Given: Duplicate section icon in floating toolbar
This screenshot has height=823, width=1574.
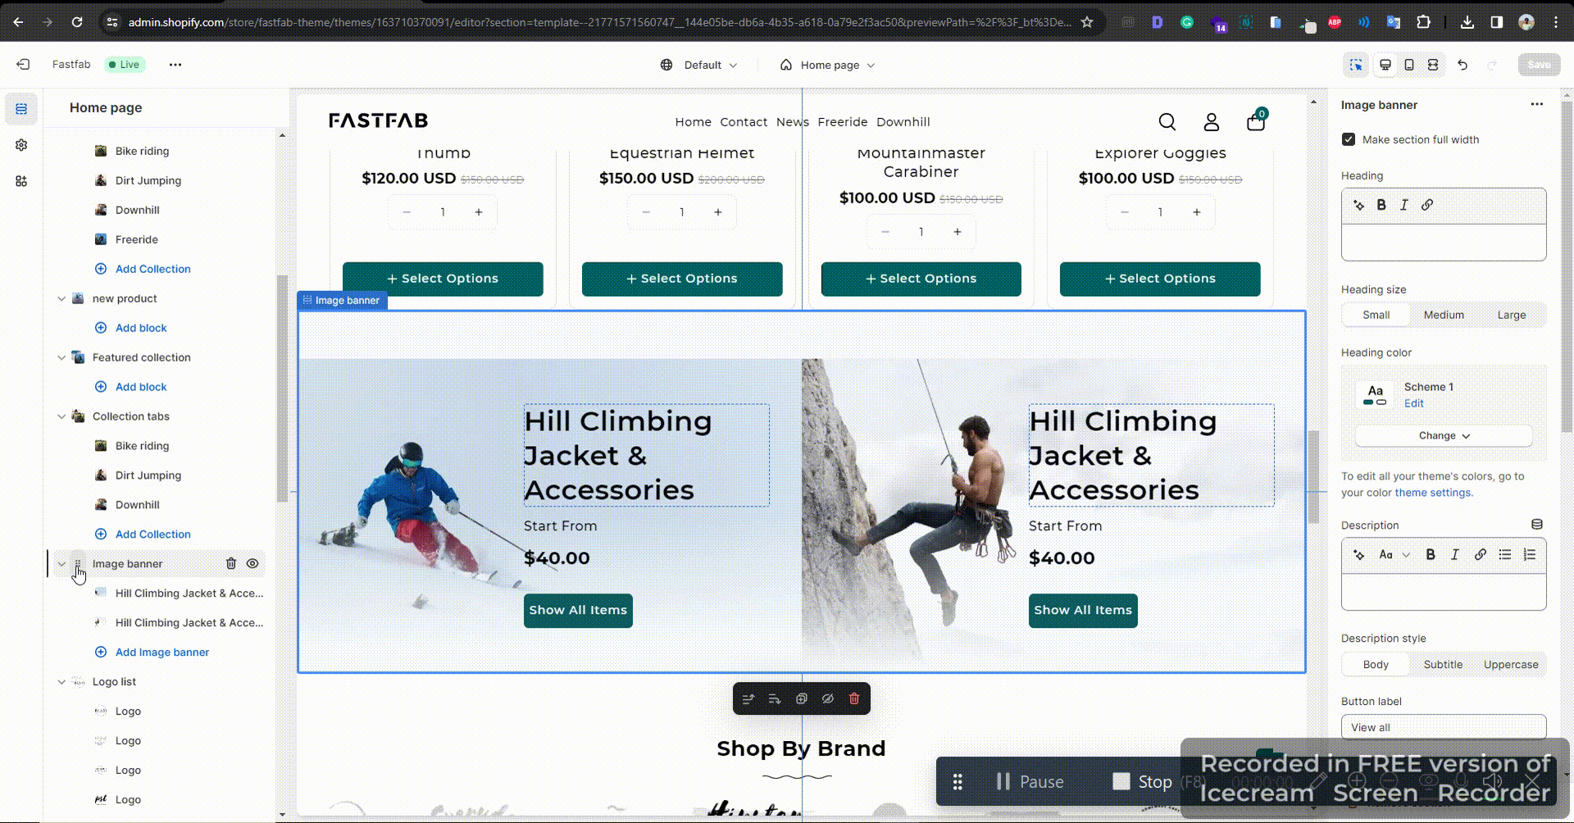Looking at the screenshot, I should (x=802, y=699).
